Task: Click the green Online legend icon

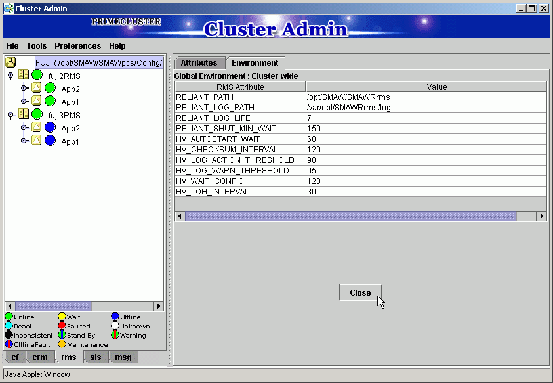Action: click(9, 316)
